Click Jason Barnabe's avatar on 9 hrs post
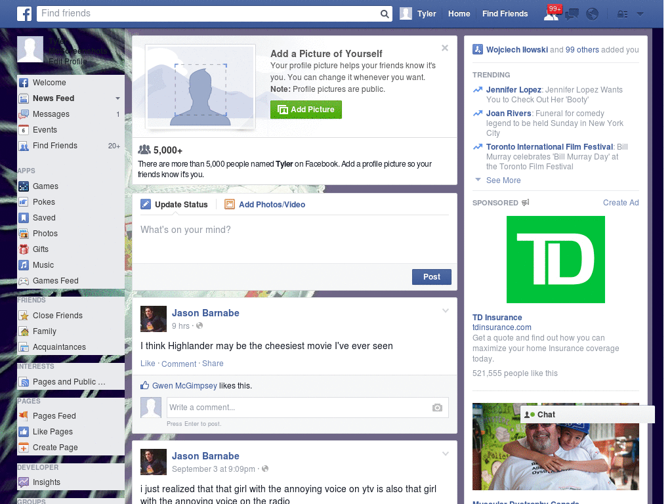 154,319
